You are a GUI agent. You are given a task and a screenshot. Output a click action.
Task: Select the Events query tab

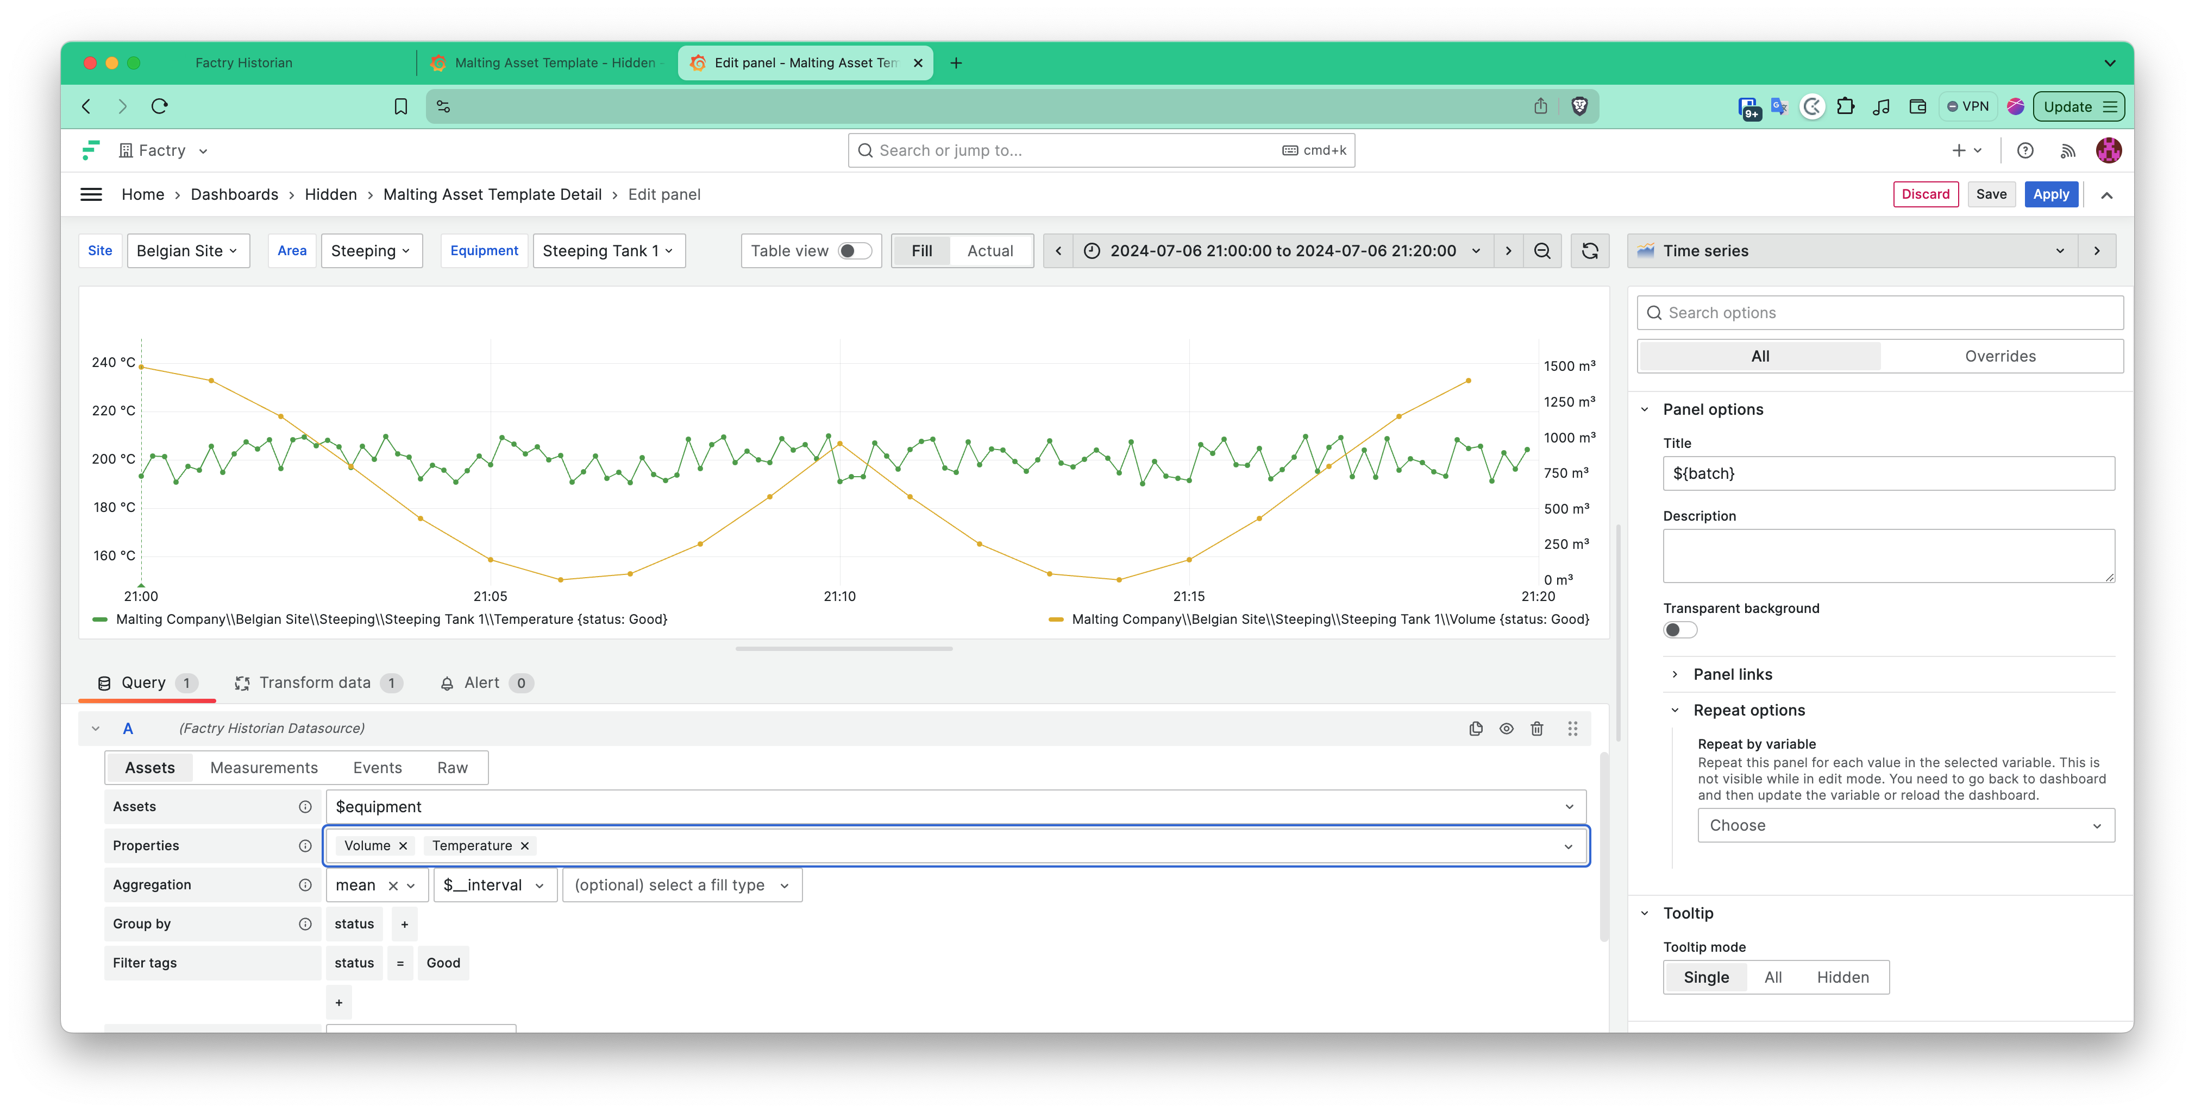(378, 768)
